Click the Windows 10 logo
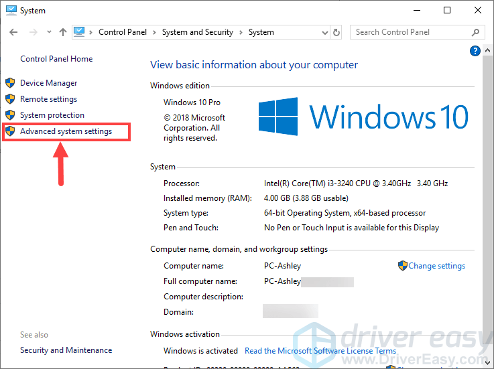The image size is (494, 369). click(x=363, y=117)
